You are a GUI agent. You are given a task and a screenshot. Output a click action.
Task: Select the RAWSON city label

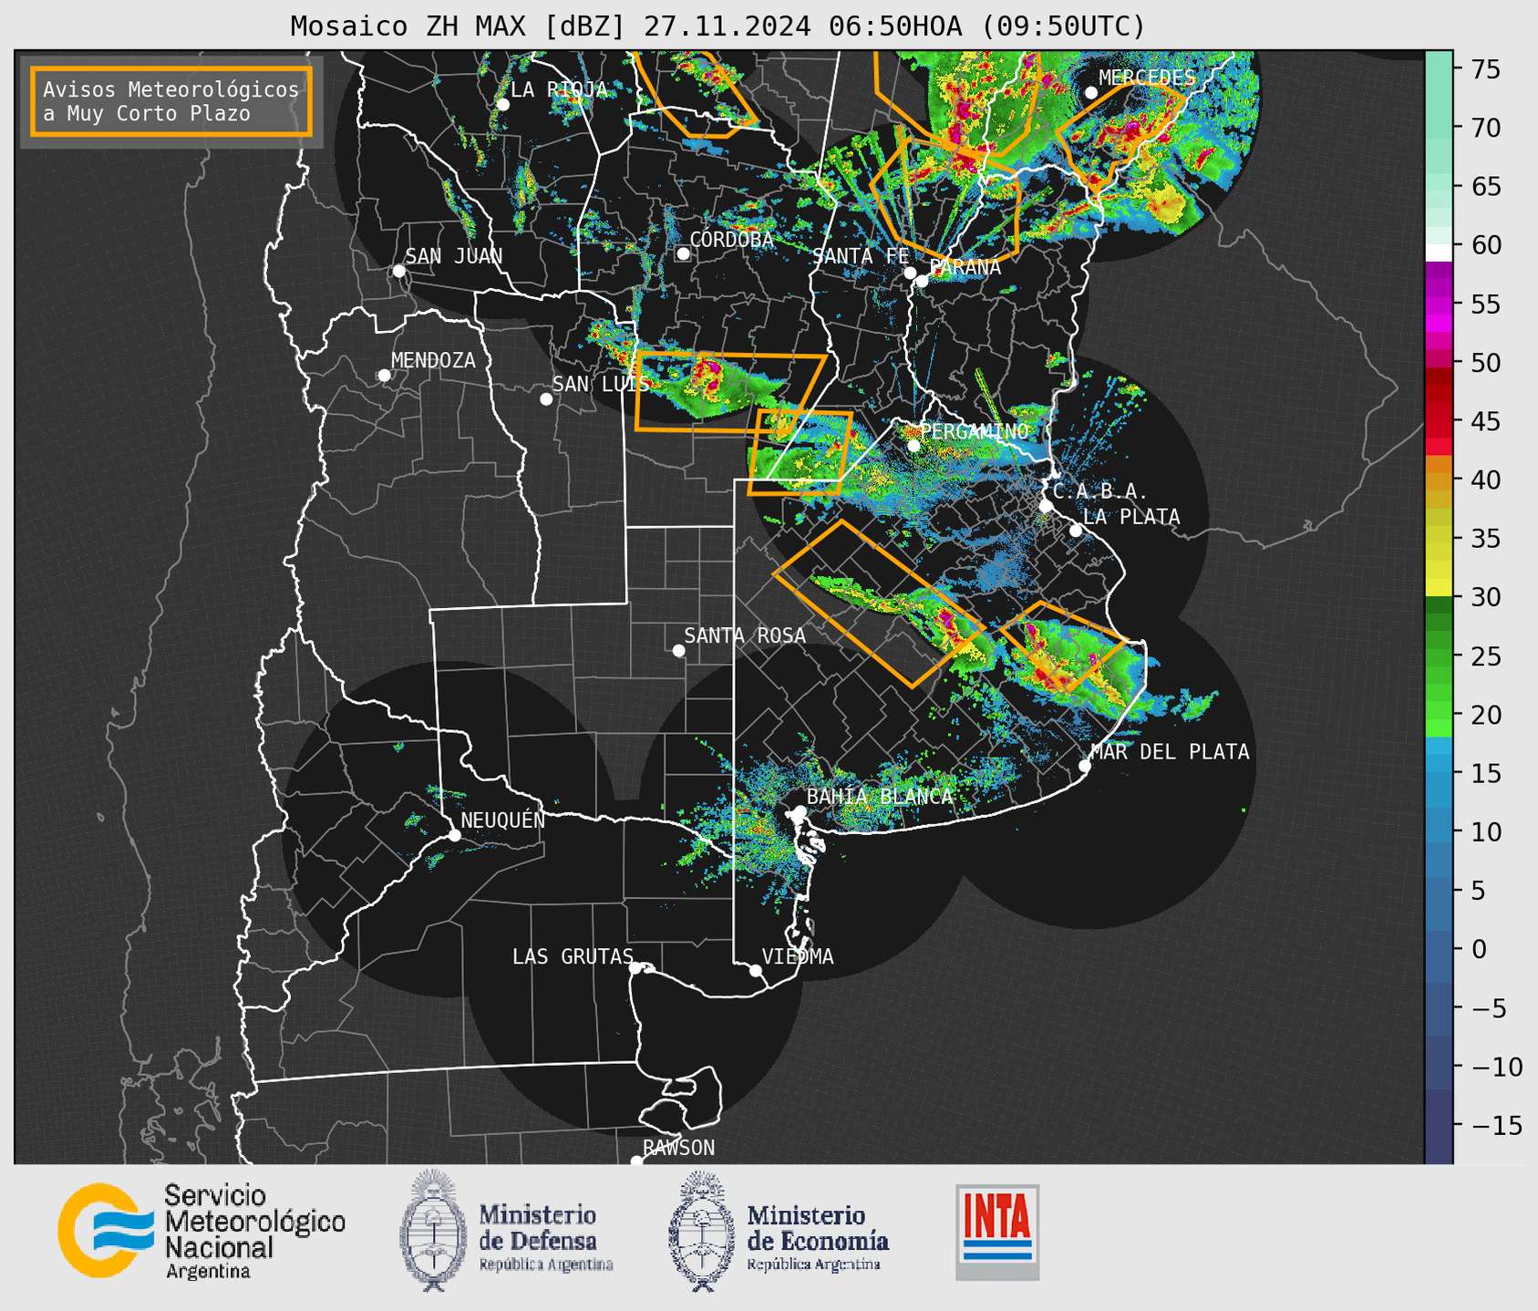pyautogui.click(x=679, y=1148)
